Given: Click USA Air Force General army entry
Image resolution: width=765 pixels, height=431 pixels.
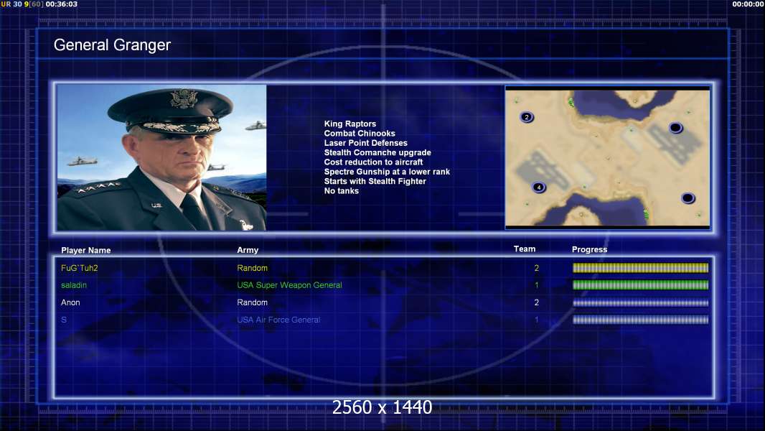Looking at the screenshot, I should (278, 320).
